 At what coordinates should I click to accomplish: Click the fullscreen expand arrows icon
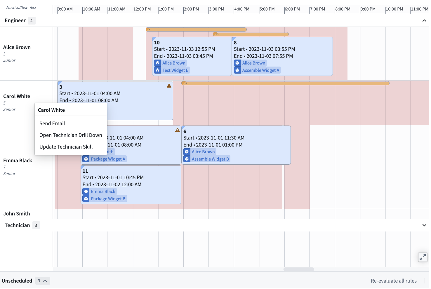point(423,257)
